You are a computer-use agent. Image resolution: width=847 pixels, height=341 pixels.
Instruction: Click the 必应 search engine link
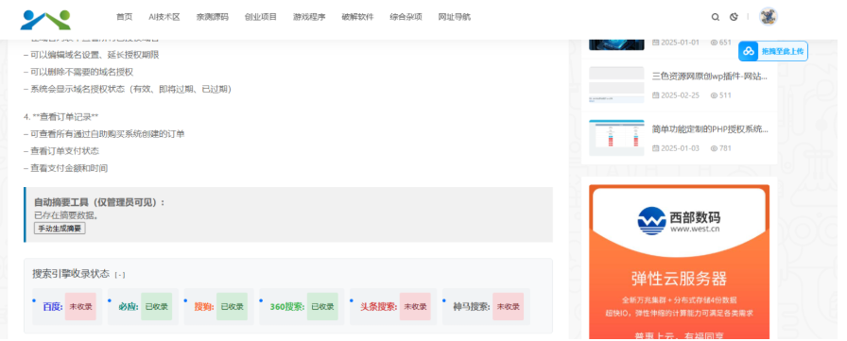[128, 307]
